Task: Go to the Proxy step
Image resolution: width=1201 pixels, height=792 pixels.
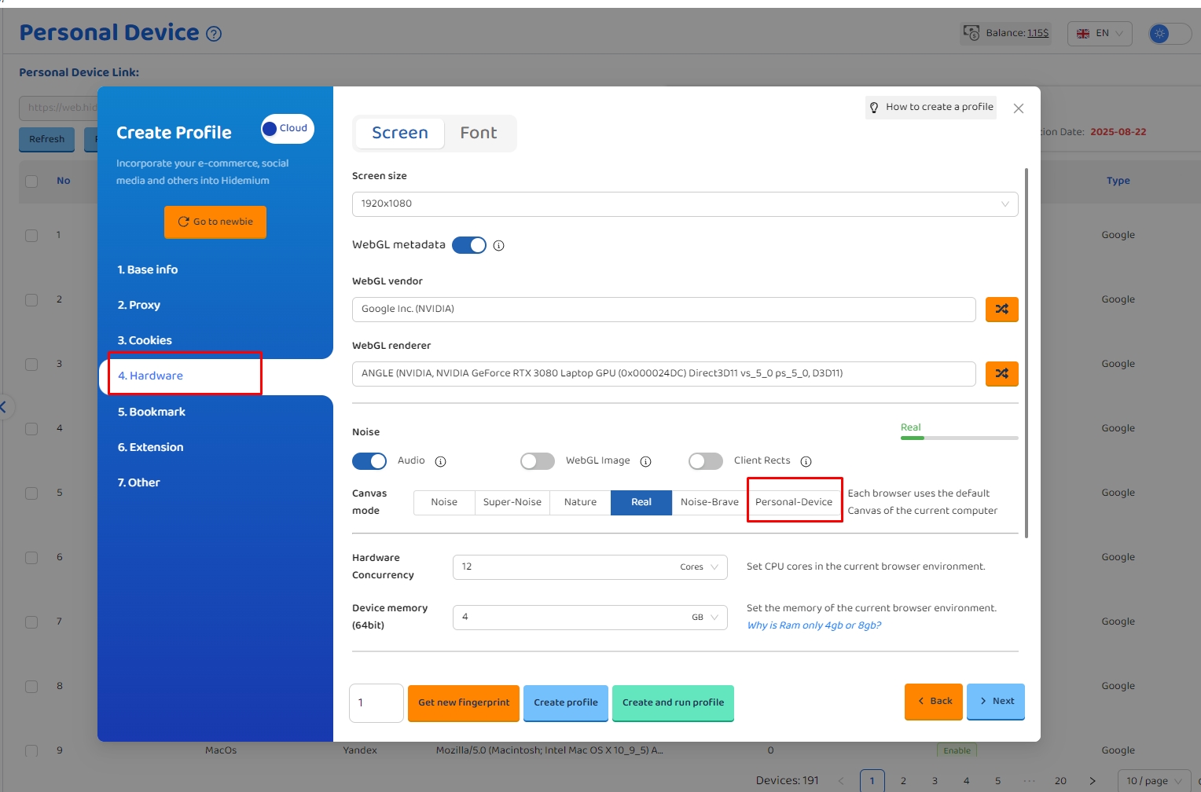Action: click(139, 305)
